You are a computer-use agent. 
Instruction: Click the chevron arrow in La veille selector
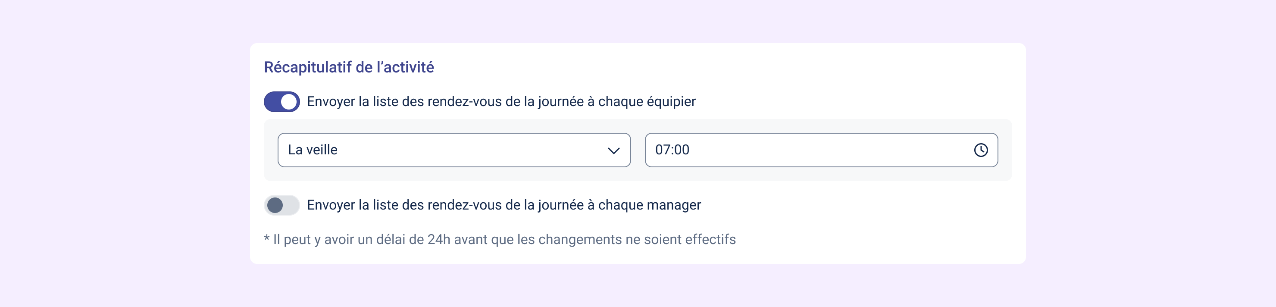click(613, 150)
